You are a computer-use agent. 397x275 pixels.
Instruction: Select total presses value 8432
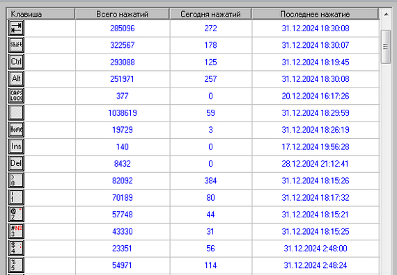[123, 164]
